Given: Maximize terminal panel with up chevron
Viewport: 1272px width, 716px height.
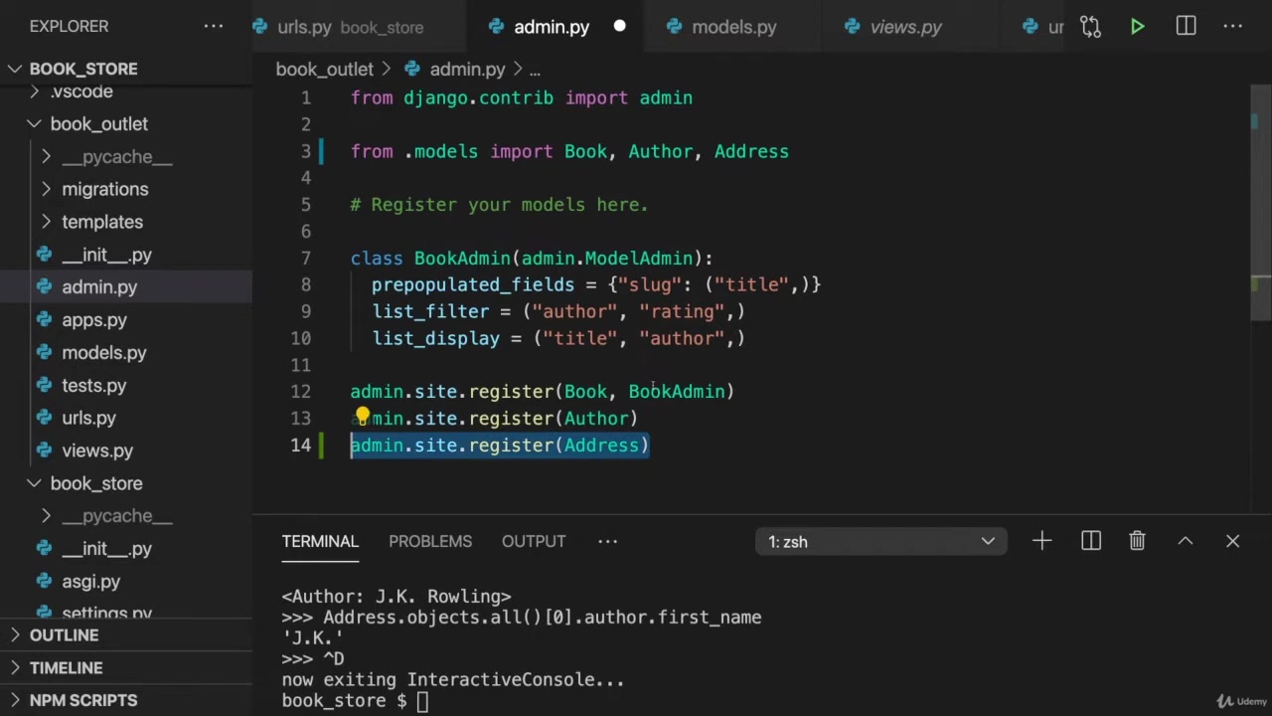Looking at the screenshot, I should pyautogui.click(x=1185, y=541).
